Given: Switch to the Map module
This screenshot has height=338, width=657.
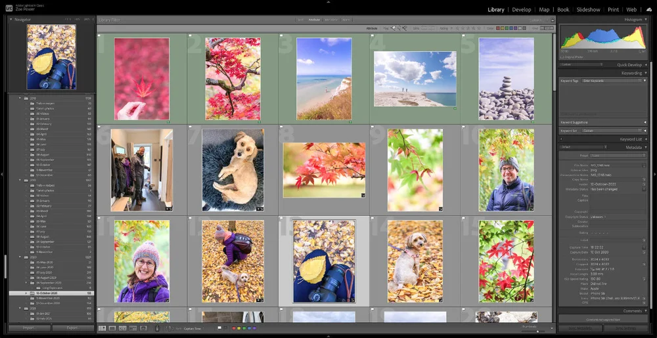Looking at the screenshot, I should click(544, 10).
